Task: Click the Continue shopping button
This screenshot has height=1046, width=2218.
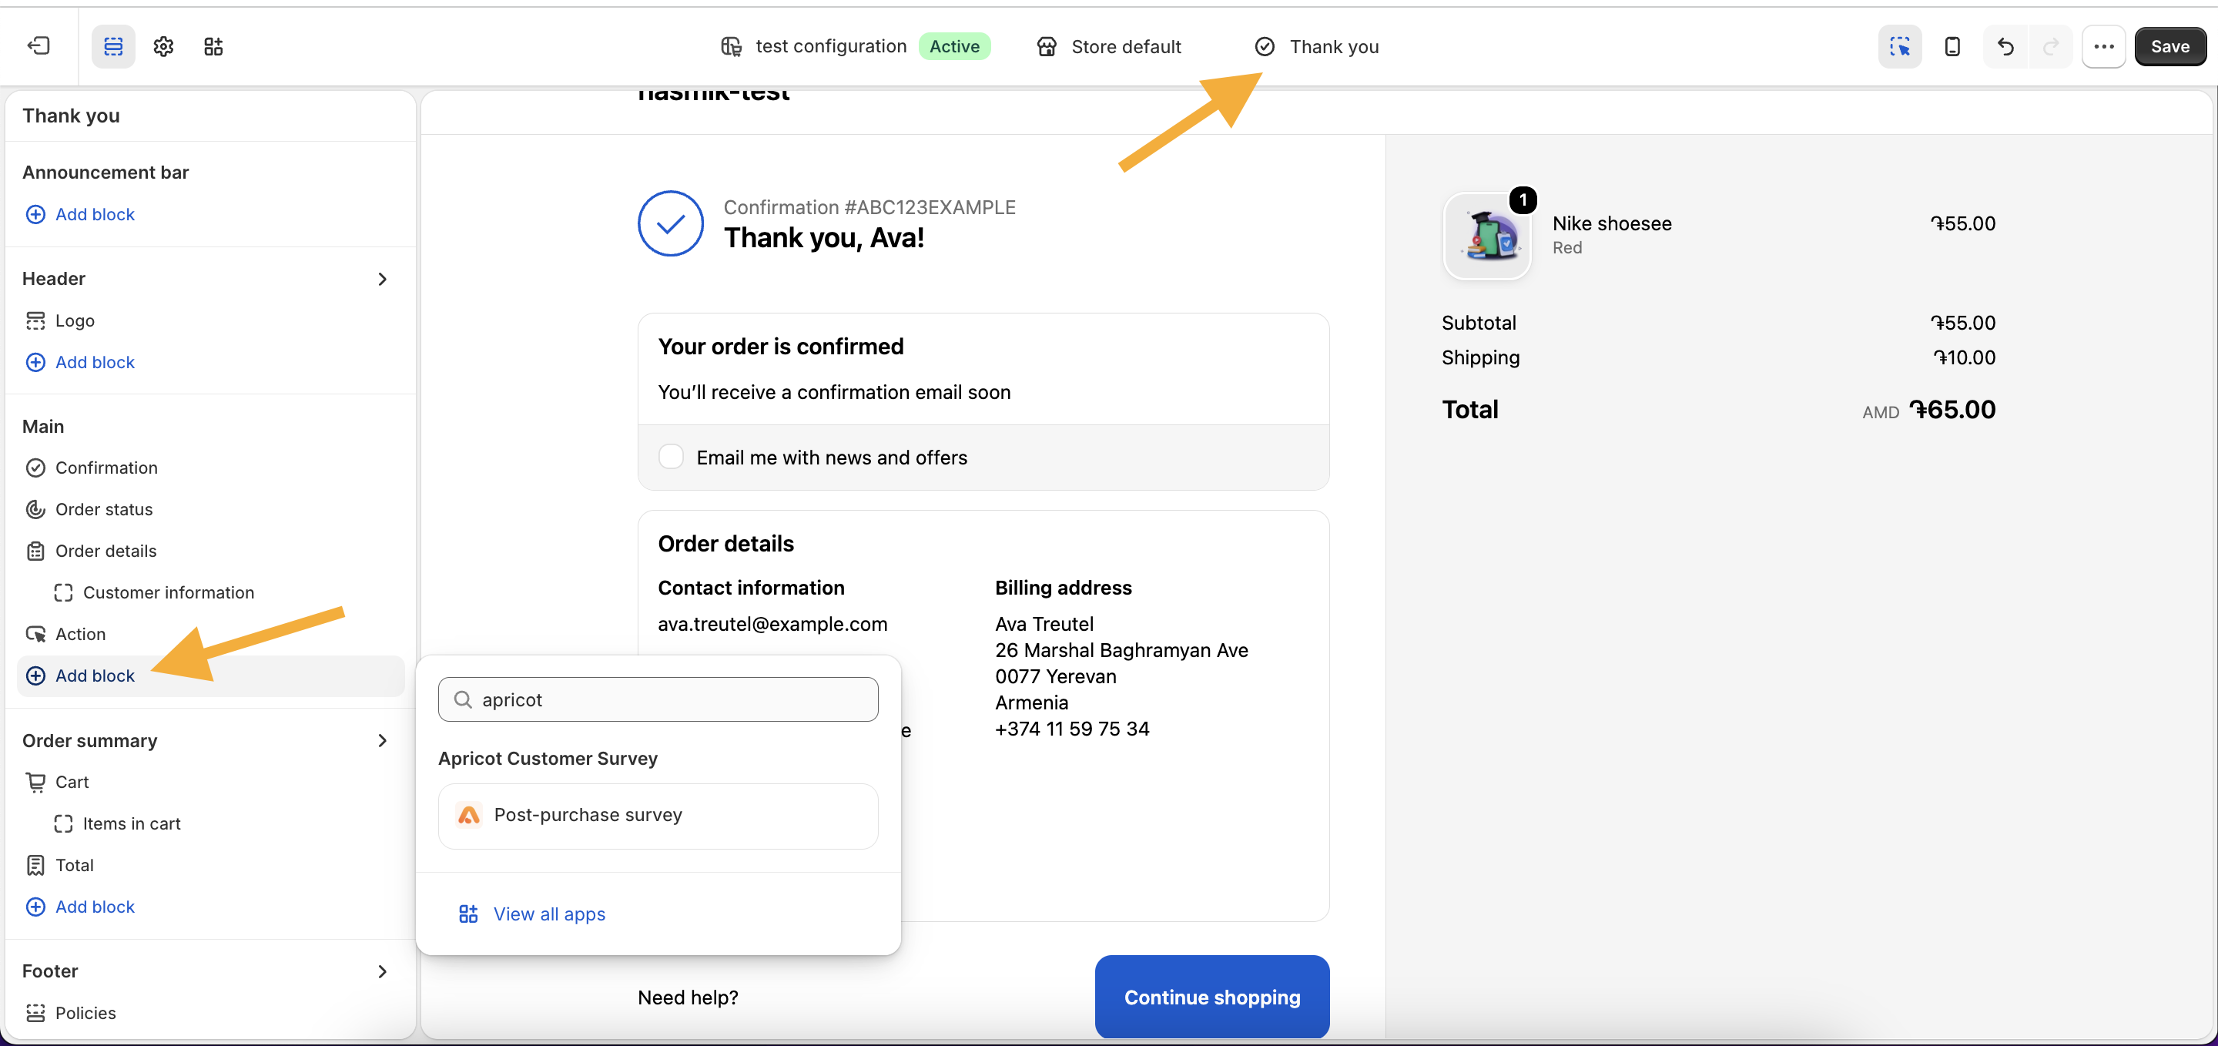Action: 1211,997
